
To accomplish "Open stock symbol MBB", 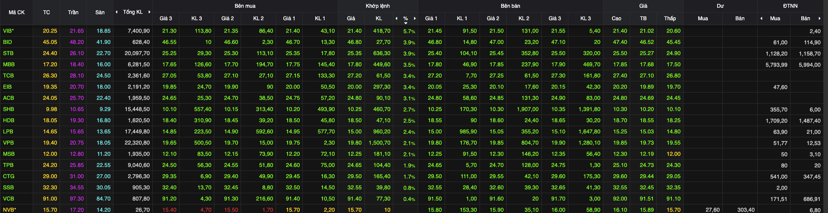I will click(x=9, y=65).
